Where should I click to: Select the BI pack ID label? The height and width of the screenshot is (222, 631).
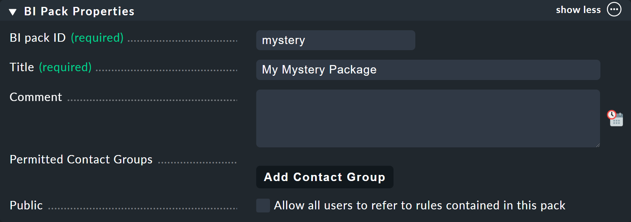click(37, 38)
